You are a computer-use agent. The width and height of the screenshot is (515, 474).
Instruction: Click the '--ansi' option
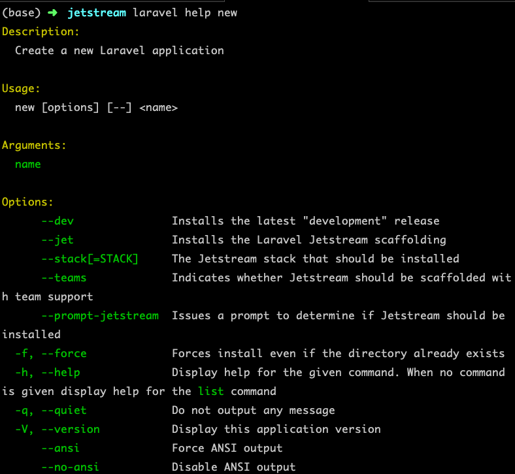(x=61, y=449)
